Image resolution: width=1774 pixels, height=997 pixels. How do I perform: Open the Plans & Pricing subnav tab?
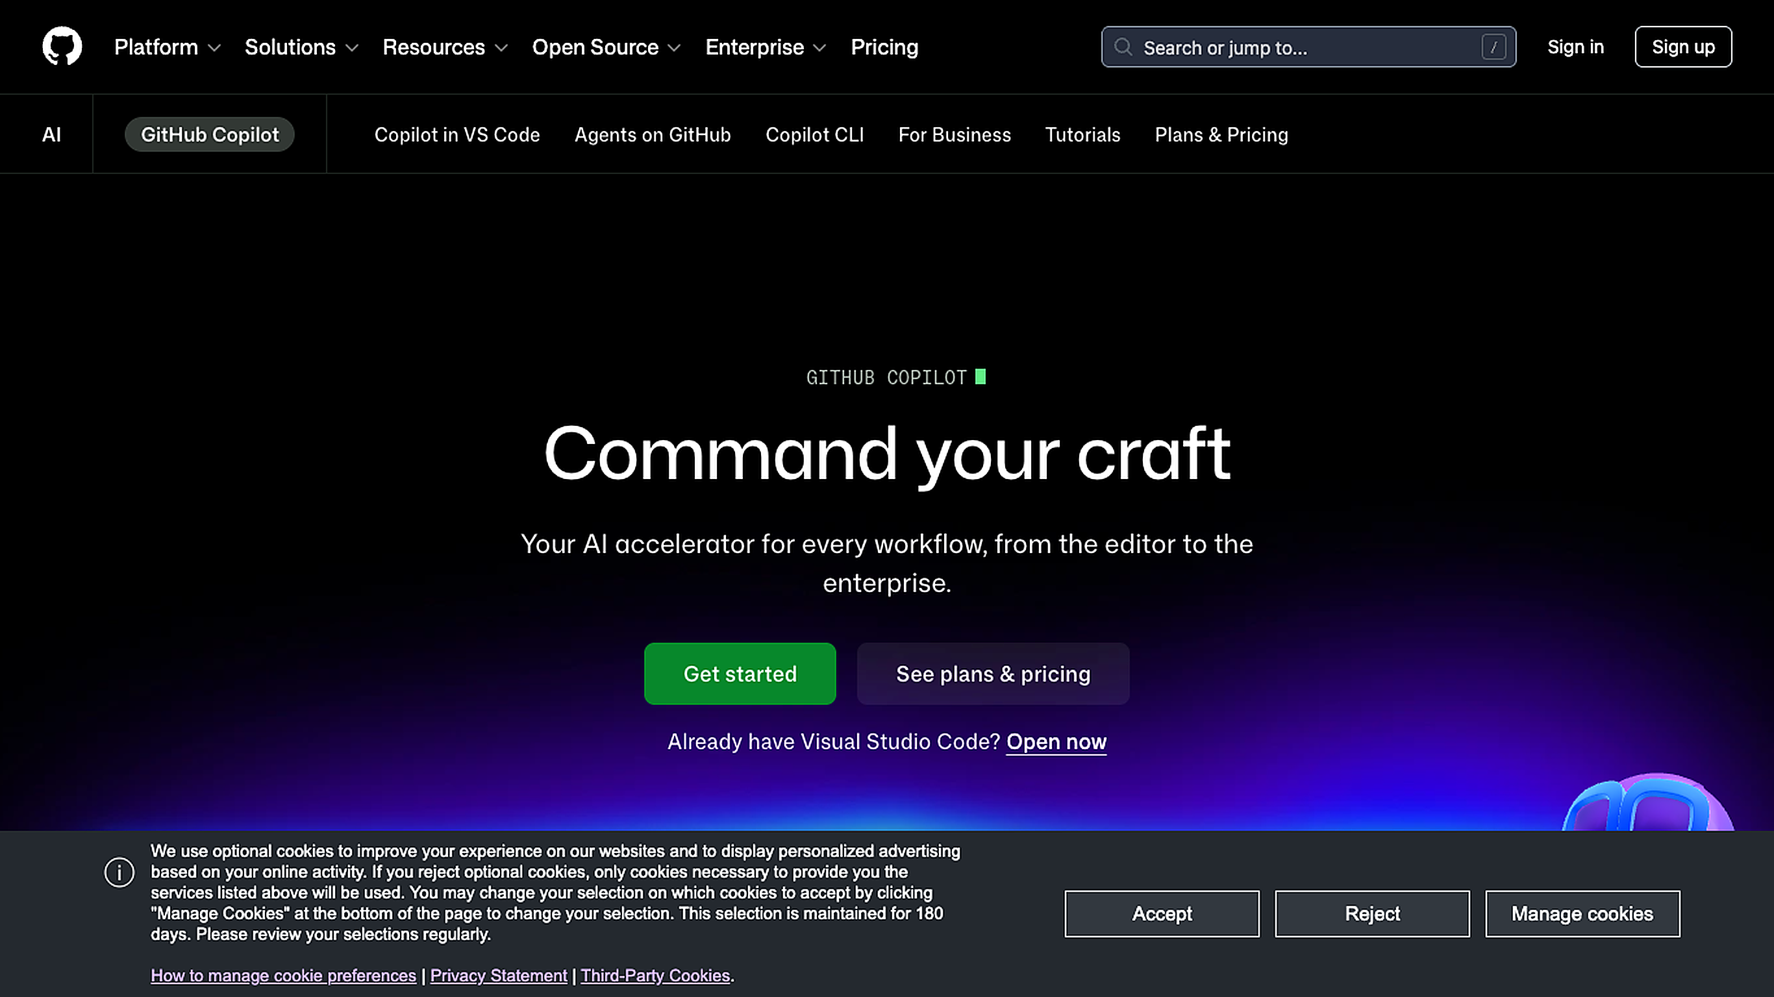[1221, 134]
